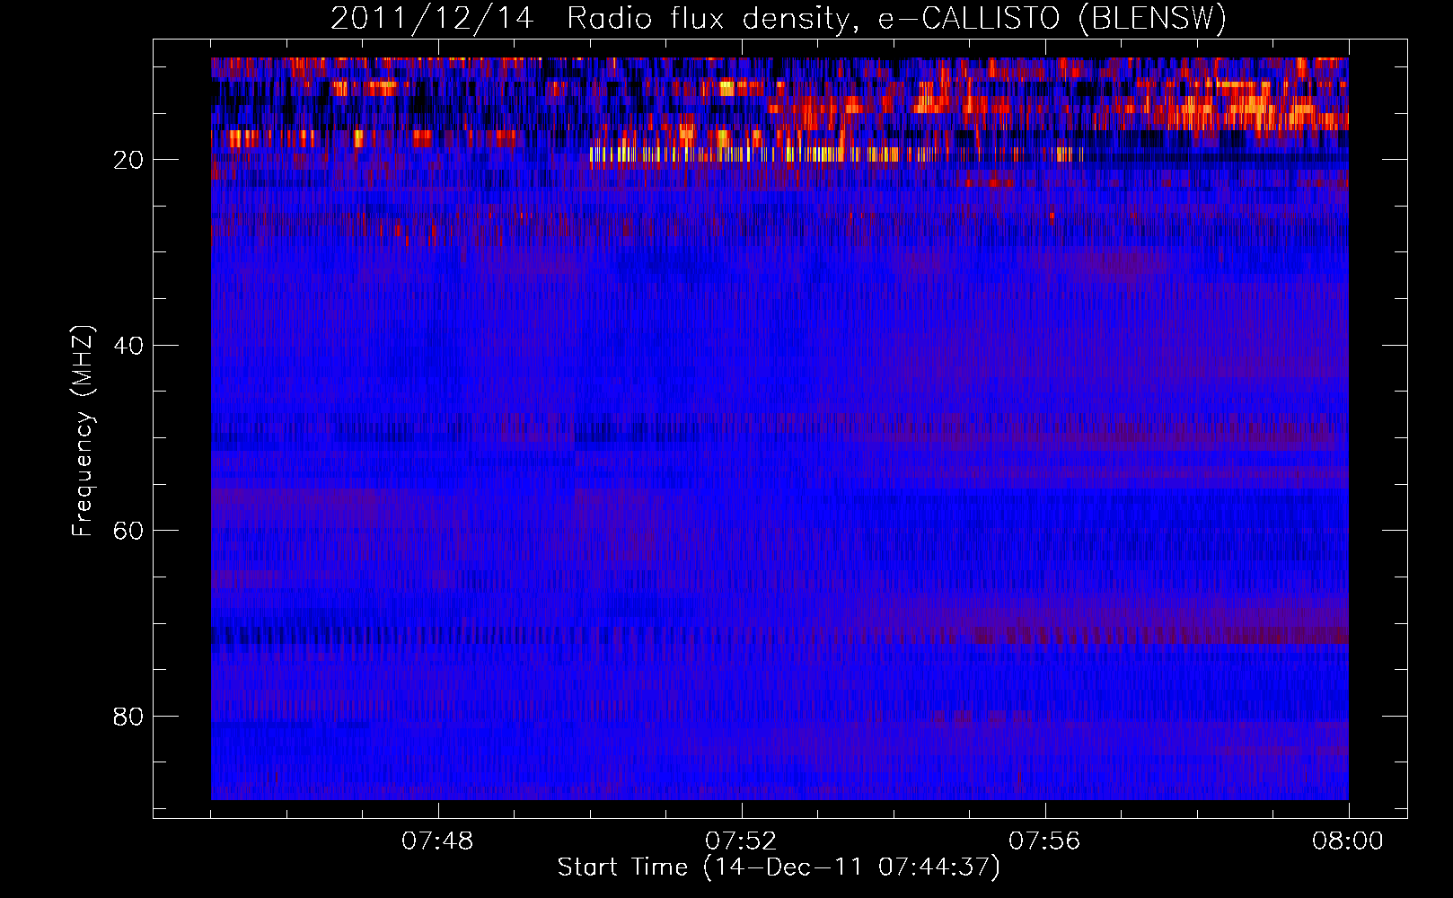
Task: Click the "80" frequency tick label
Action: tap(129, 717)
